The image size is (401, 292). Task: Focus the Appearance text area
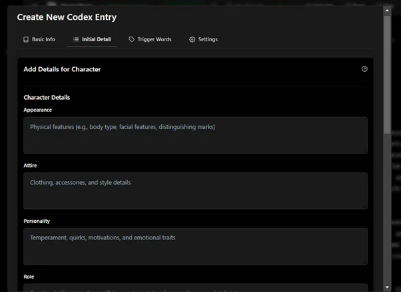(x=195, y=136)
